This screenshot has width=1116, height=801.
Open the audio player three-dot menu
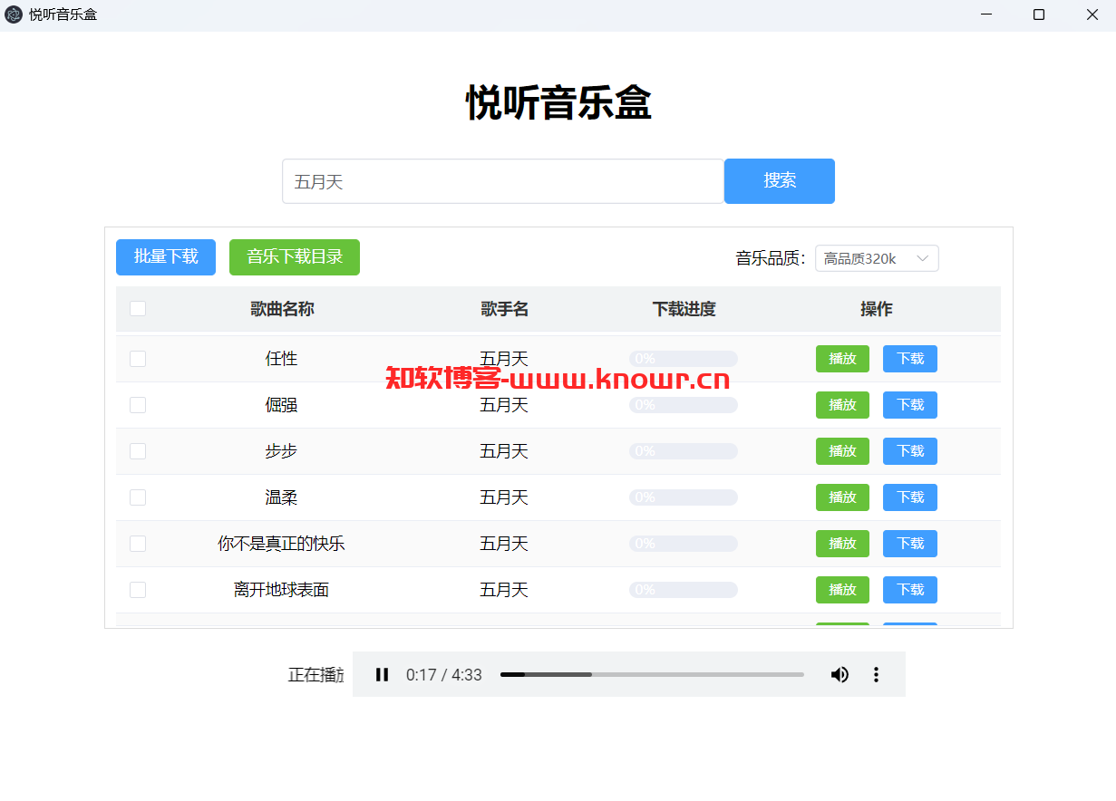point(876,674)
